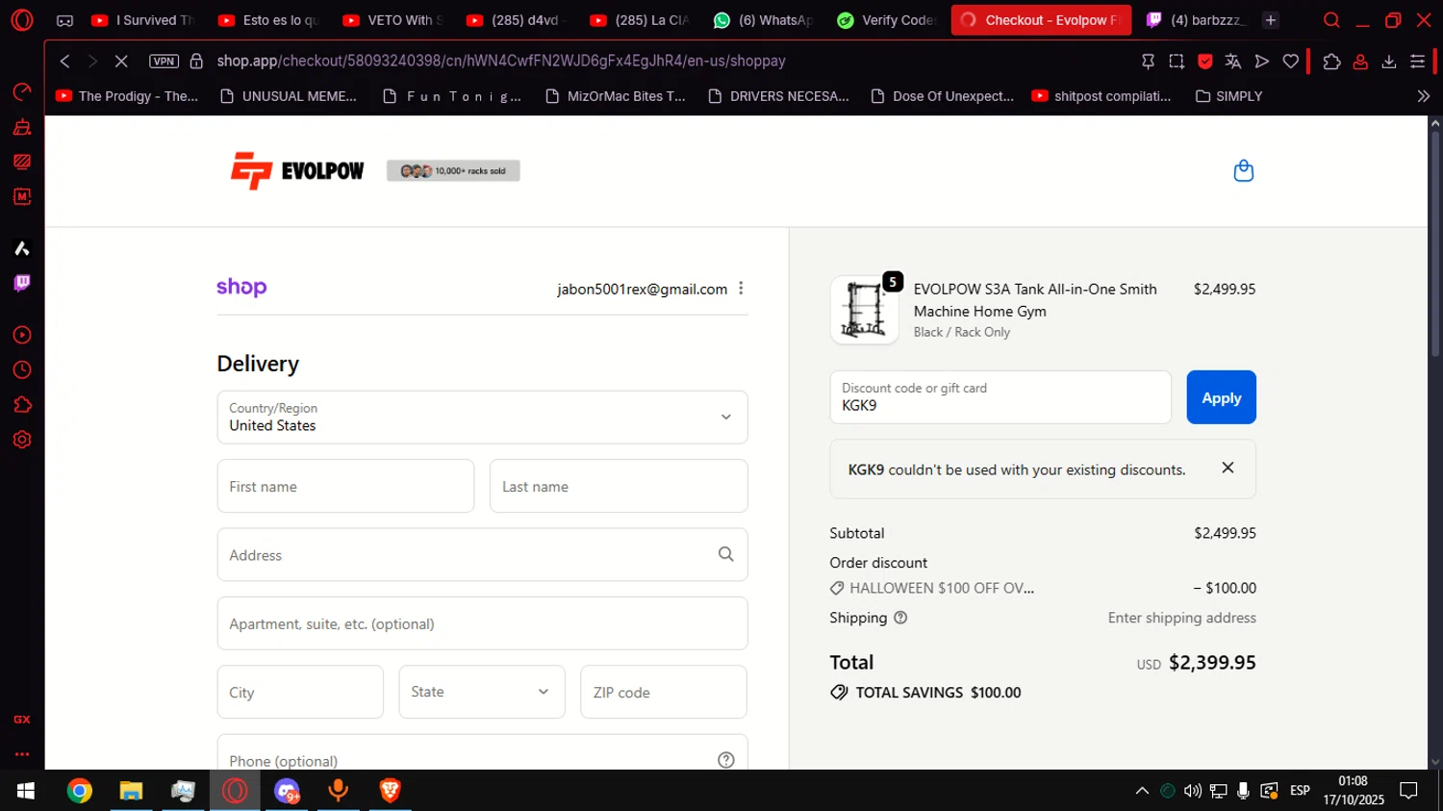The image size is (1443, 811).
Task: Open browsing History clock icon in sidebar
Action: [21, 369]
